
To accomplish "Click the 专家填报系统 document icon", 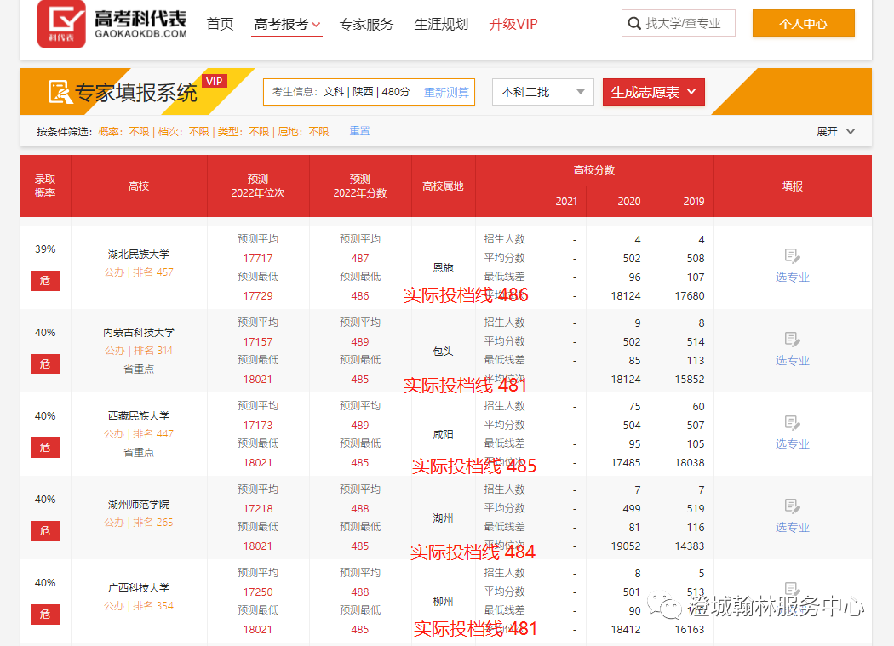I will (60, 92).
